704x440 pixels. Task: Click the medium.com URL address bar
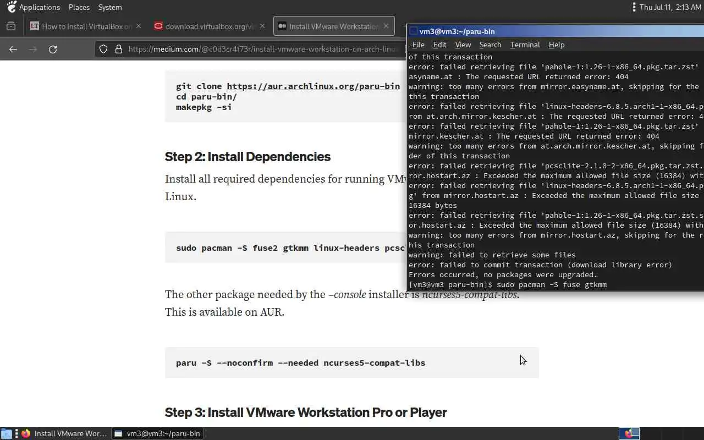(x=264, y=49)
